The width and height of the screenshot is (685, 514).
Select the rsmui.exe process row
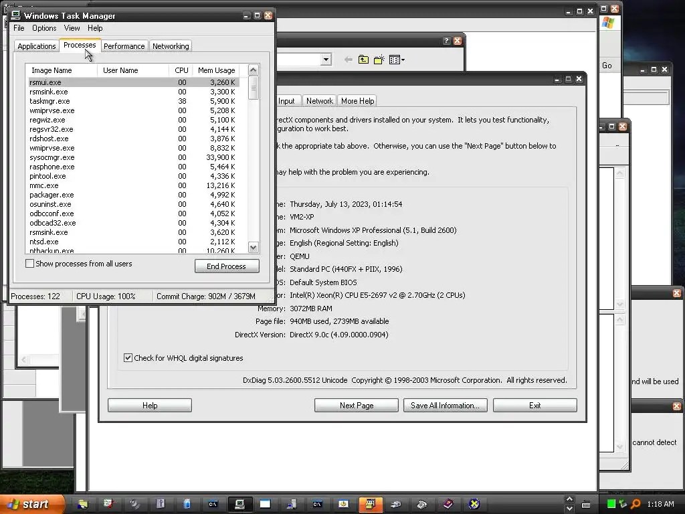point(133,82)
